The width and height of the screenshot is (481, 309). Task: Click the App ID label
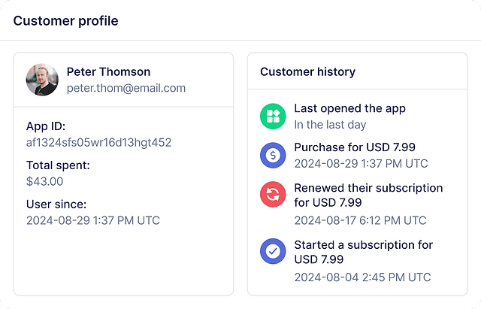pyautogui.click(x=46, y=126)
